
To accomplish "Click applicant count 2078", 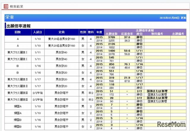I will (x=112, y=54).
